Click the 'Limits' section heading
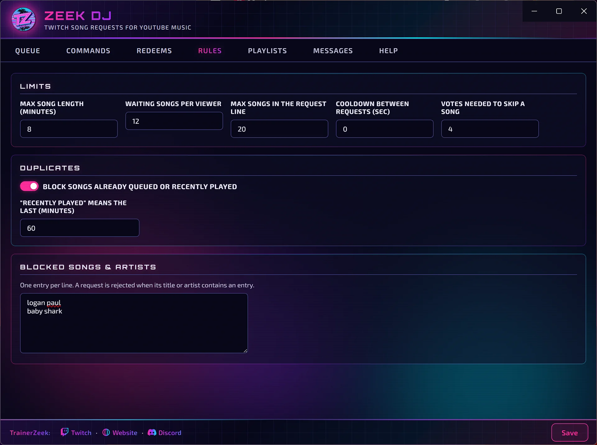597x445 pixels. [x=35, y=86]
